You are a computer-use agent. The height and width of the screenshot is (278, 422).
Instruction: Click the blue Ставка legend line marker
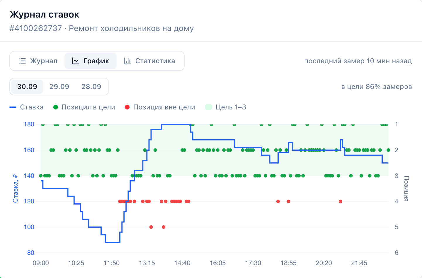[13, 107]
